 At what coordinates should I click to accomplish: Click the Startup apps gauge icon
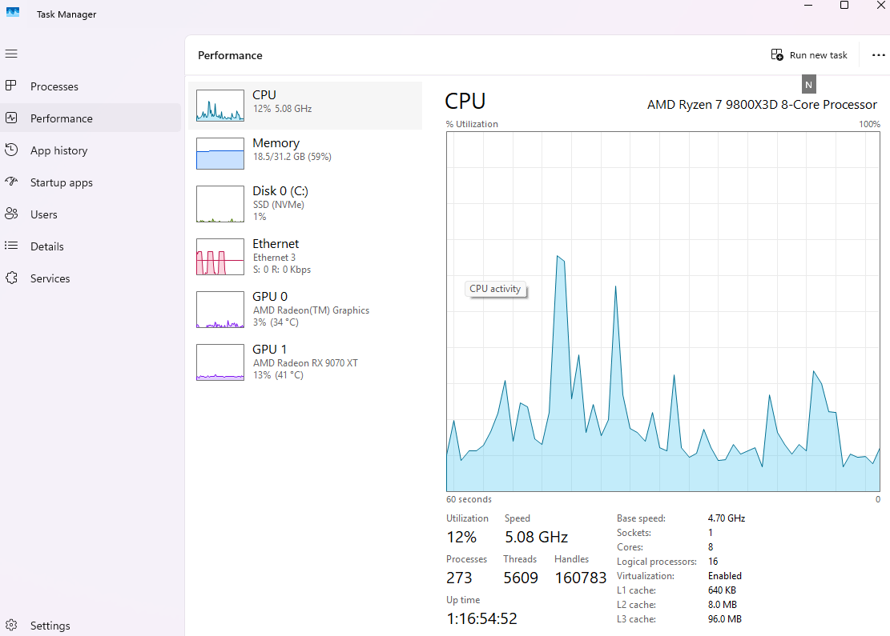[11, 182]
